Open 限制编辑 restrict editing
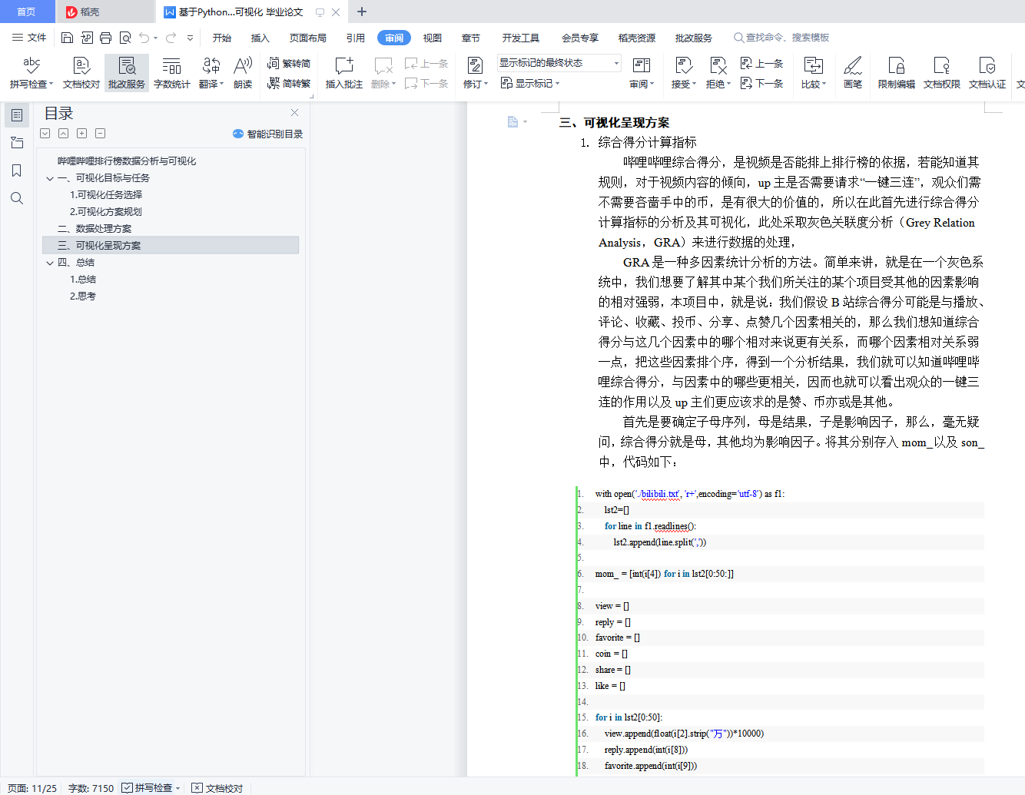 click(897, 72)
